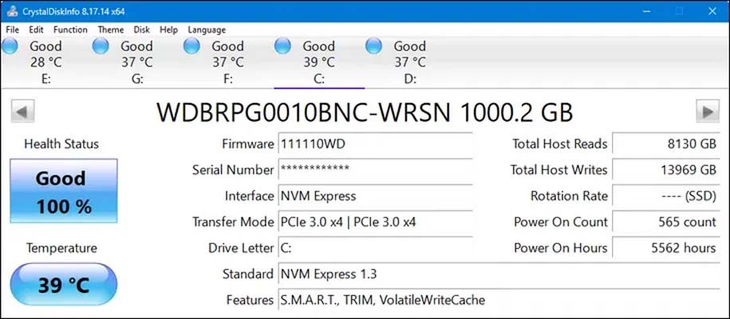Click the Good 100 % health status button

coord(64,191)
